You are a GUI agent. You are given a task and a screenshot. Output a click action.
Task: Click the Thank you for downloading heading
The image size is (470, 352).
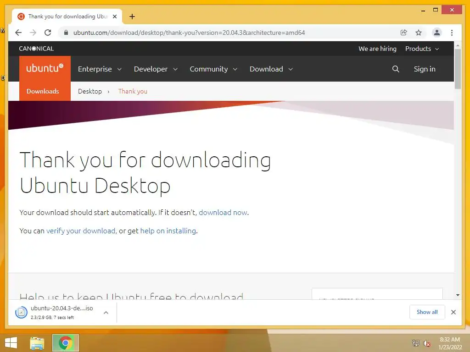(x=145, y=173)
